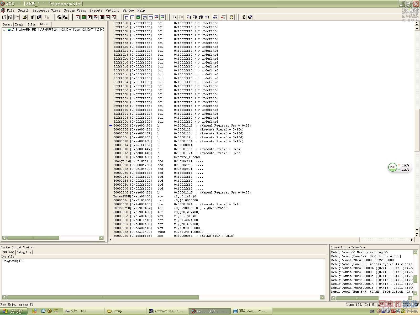This screenshot has height=315, width=420.
Task: Click the AXD taskbar button
Action: [209, 311]
